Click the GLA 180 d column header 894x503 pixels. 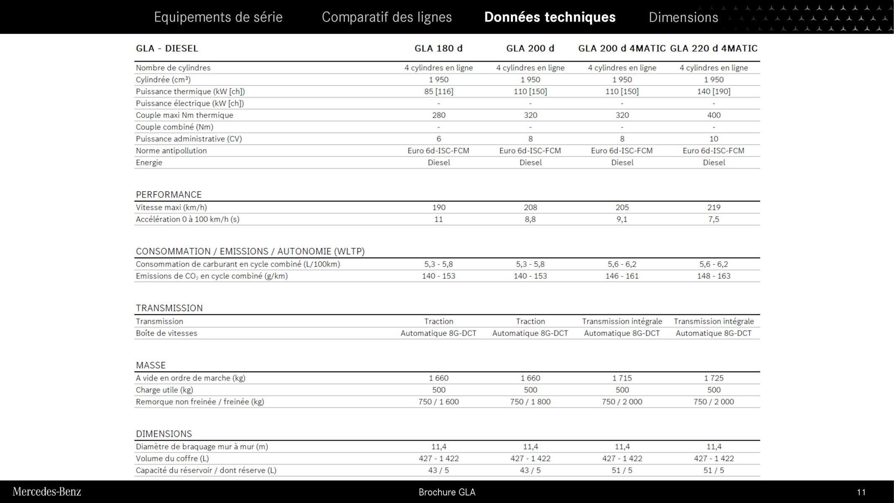tap(438, 48)
